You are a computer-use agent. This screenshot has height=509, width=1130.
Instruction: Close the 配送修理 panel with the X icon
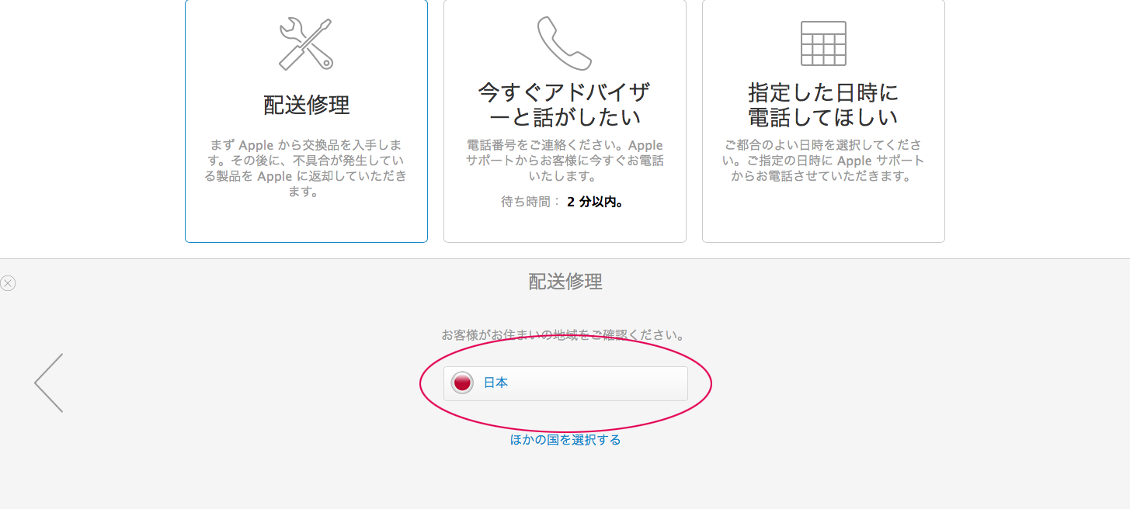coord(8,283)
